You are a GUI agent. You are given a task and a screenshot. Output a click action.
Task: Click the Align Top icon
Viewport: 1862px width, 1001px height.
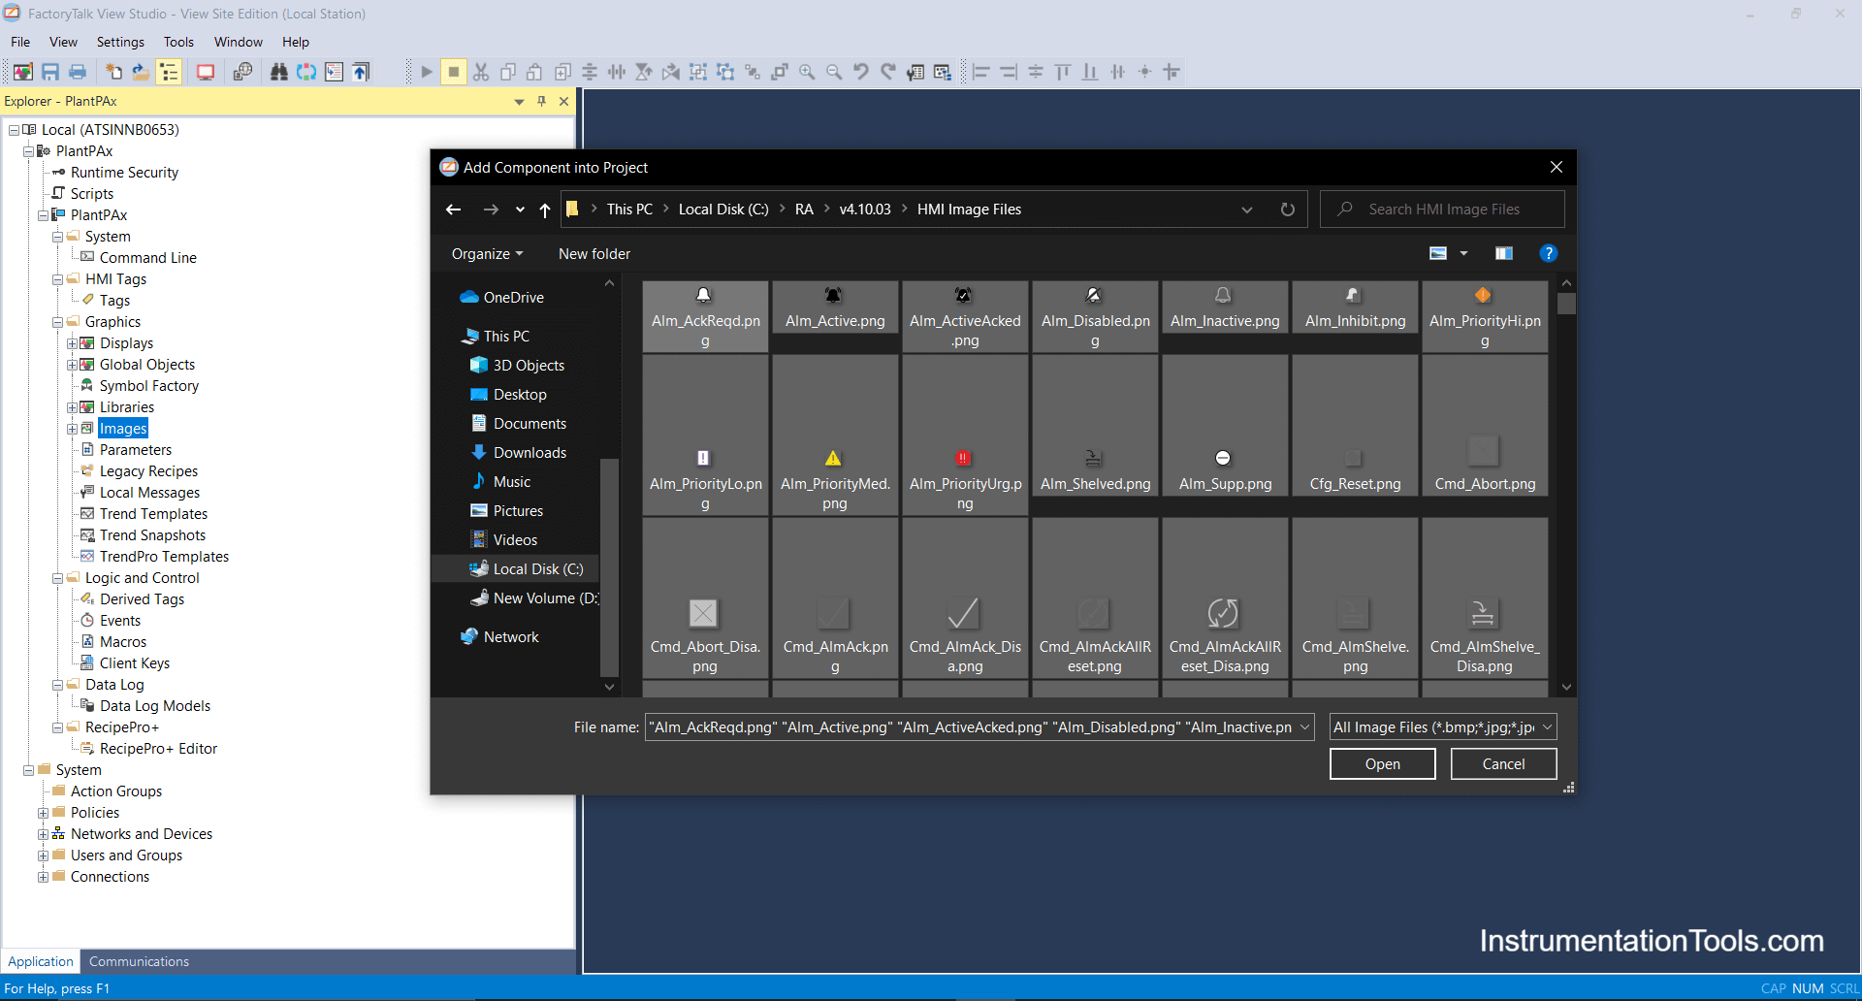point(1063,72)
